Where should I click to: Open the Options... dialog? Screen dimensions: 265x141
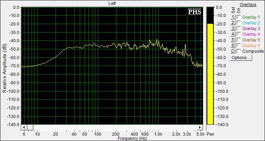tap(241, 58)
